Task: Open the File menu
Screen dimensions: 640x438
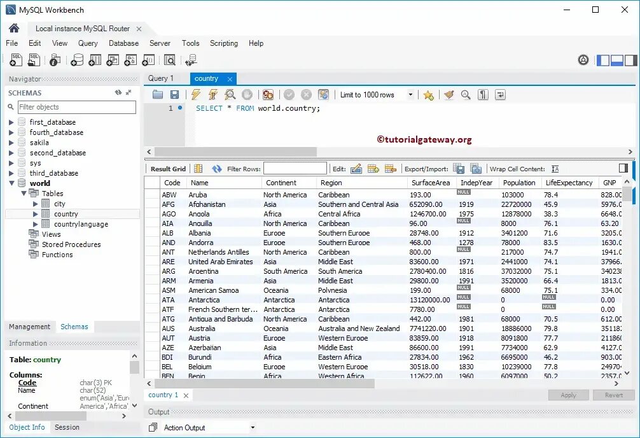Action: click(12, 43)
